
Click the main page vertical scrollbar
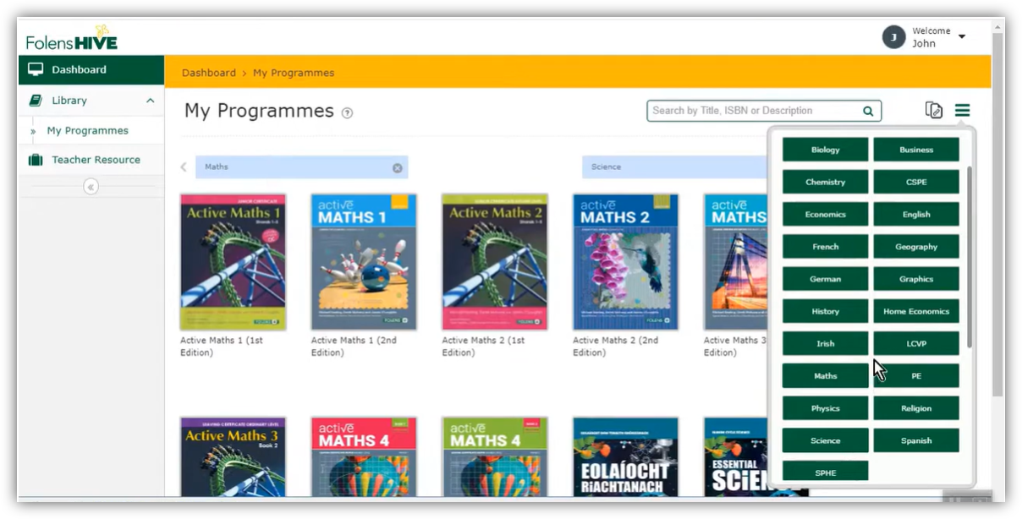pos(998,215)
